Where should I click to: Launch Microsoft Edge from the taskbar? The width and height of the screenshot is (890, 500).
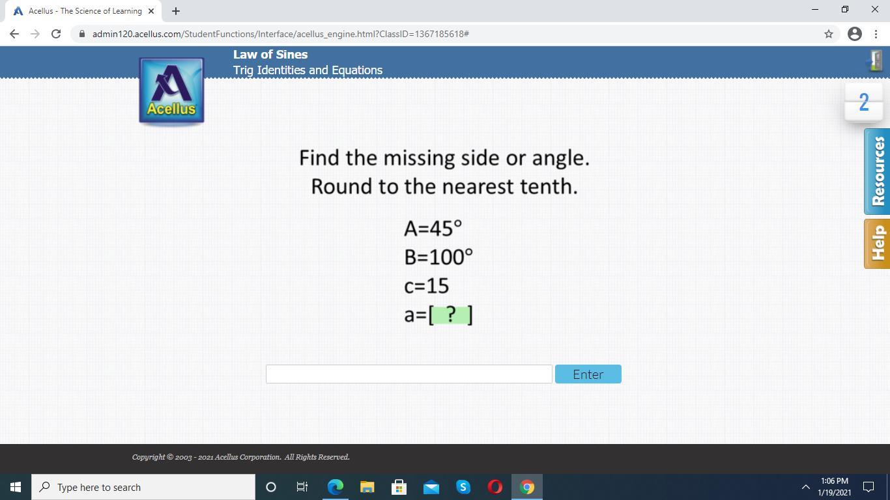pyautogui.click(x=335, y=487)
